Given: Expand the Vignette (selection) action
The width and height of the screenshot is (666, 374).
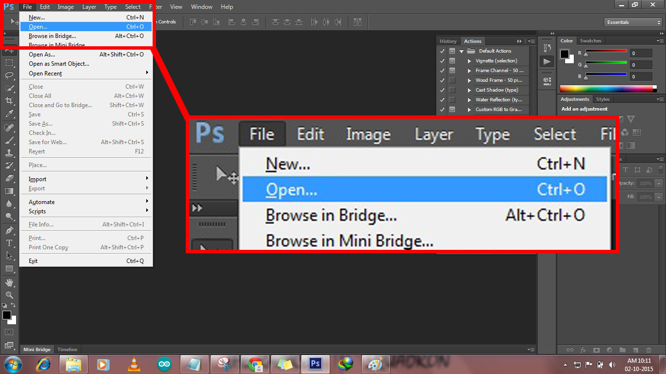Looking at the screenshot, I should (470, 61).
